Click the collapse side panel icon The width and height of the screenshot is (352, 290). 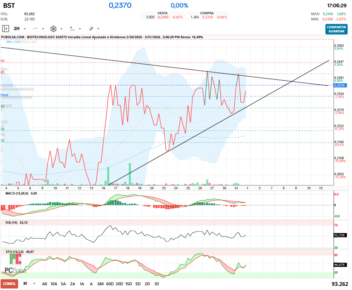pos(5,28)
